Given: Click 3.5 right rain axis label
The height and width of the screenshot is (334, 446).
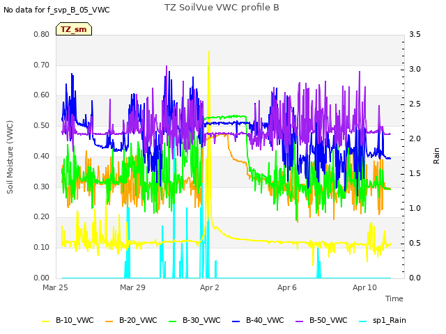Looking at the screenshot, I should 415,34.
